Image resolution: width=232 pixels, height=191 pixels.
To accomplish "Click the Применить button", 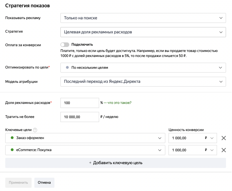I will click(18, 183).
